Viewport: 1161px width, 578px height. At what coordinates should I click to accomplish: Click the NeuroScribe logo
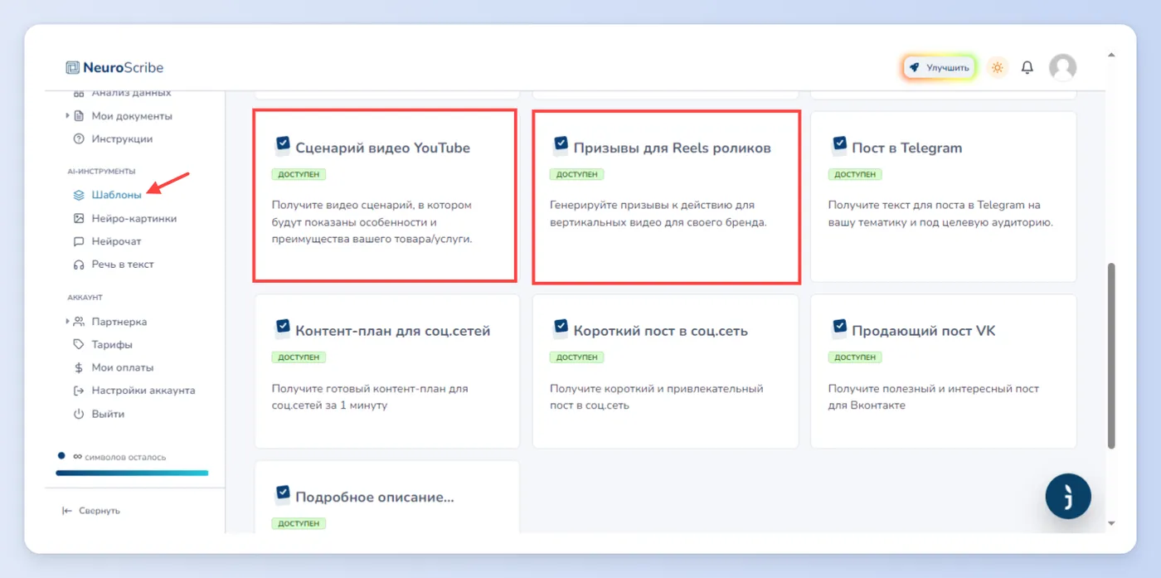tap(115, 68)
